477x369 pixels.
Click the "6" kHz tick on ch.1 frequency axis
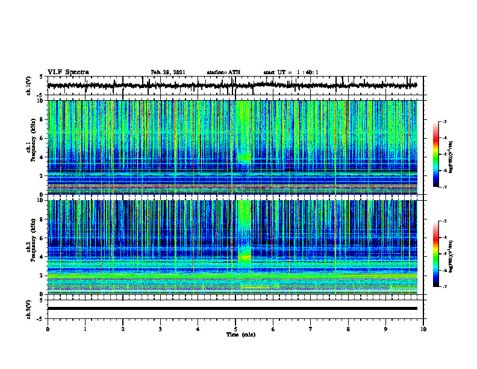point(42,139)
